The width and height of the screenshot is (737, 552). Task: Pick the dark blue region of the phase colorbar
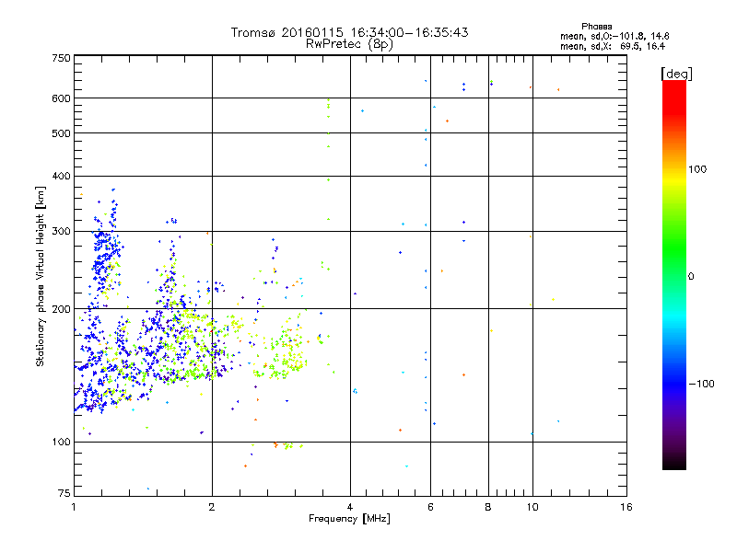click(x=674, y=384)
